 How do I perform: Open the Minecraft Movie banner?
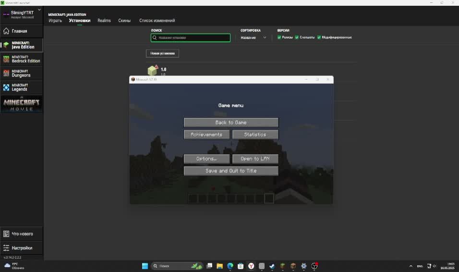coord(22,104)
